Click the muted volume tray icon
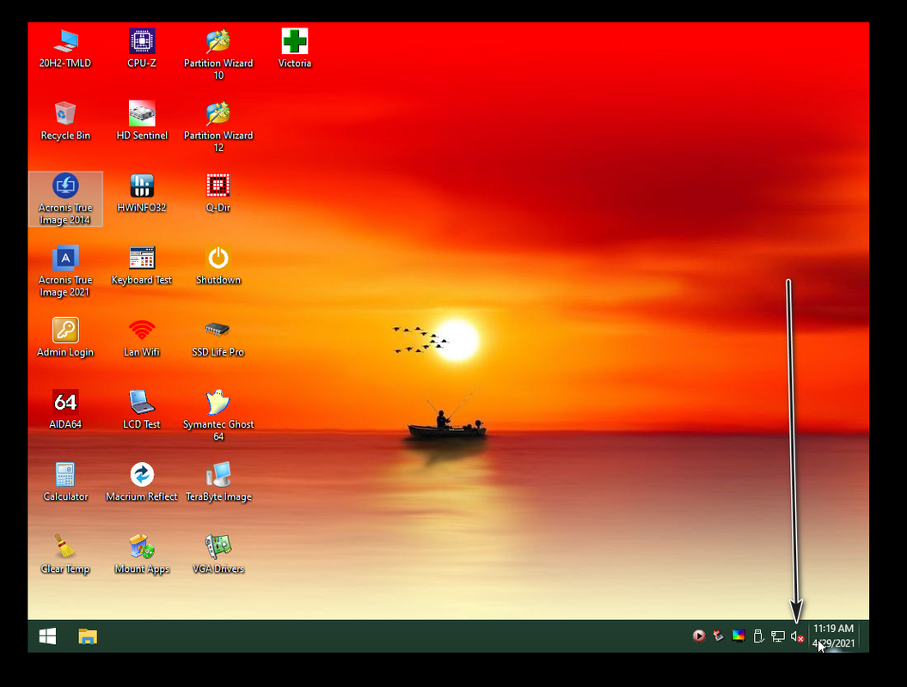The image size is (907, 687). (x=797, y=636)
